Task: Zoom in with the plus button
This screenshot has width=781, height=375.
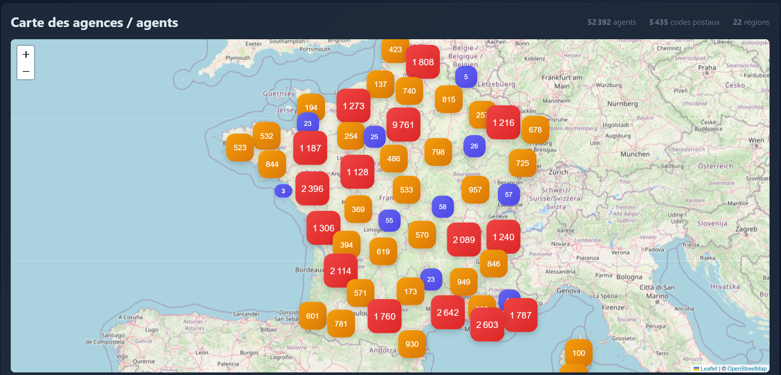Action: pyautogui.click(x=26, y=54)
